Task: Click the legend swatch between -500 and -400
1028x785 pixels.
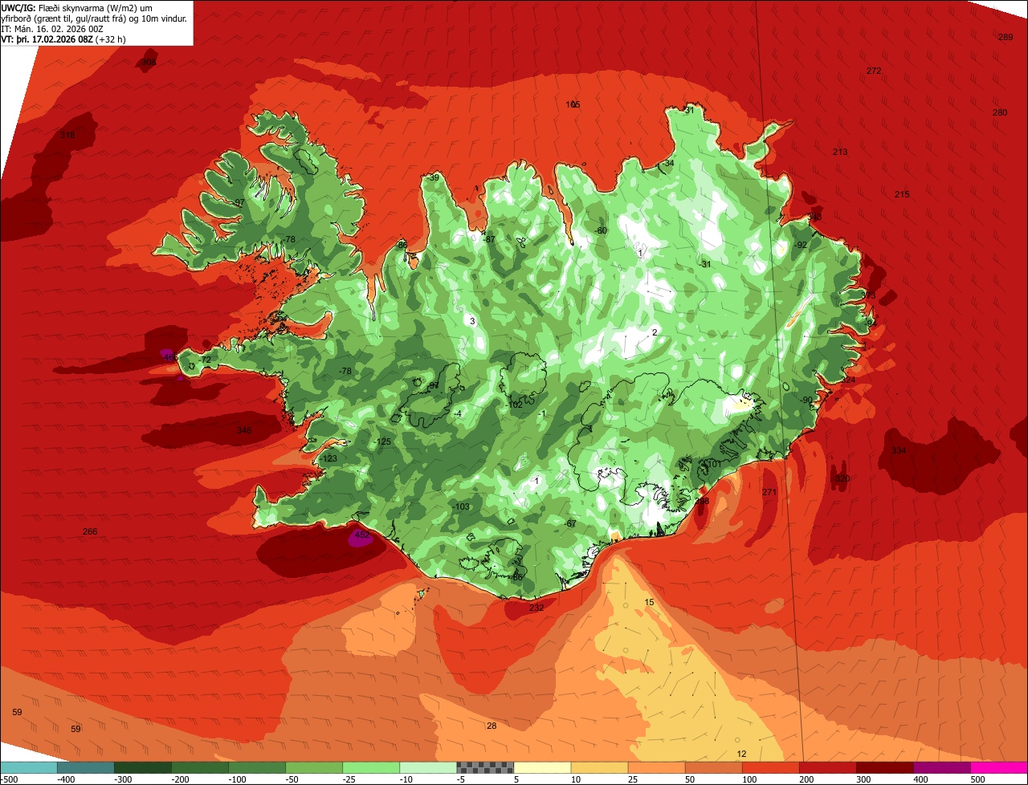Action: pyautogui.click(x=29, y=767)
